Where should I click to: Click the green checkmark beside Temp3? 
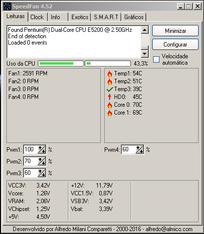(x=110, y=89)
